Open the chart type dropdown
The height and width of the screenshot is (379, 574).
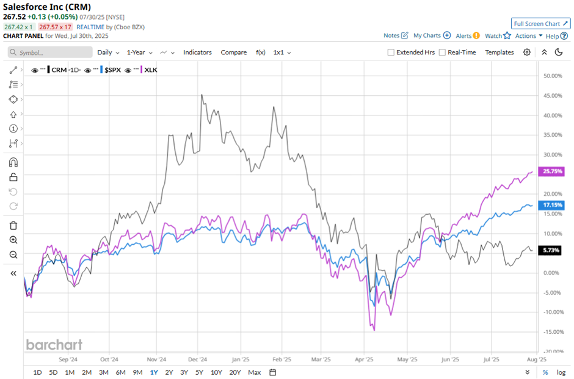click(x=167, y=52)
